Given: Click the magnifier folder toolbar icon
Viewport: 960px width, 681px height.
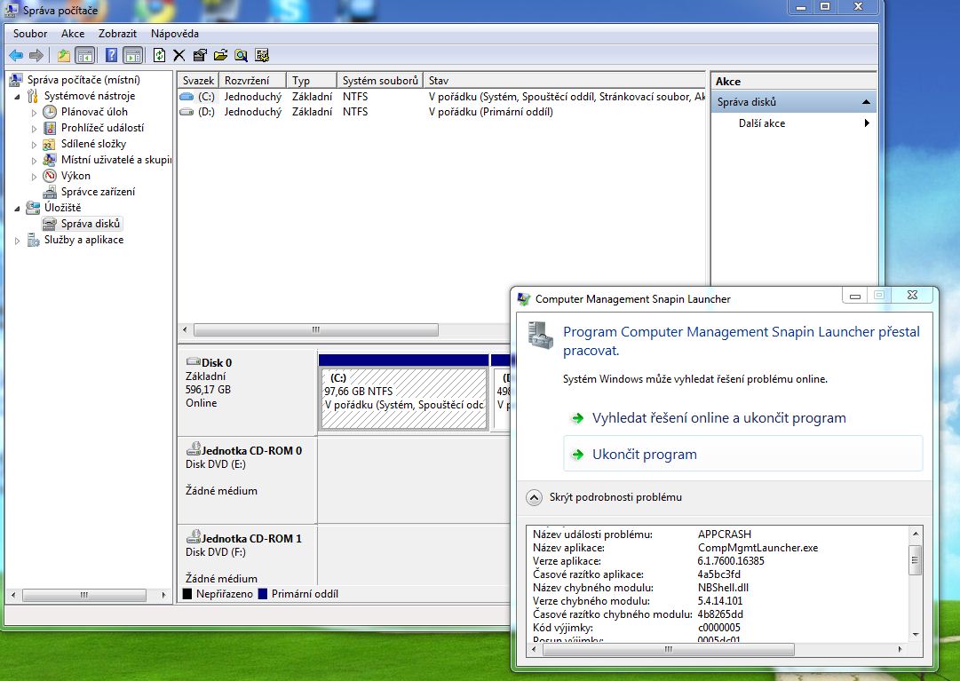Looking at the screenshot, I should point(242,56).
